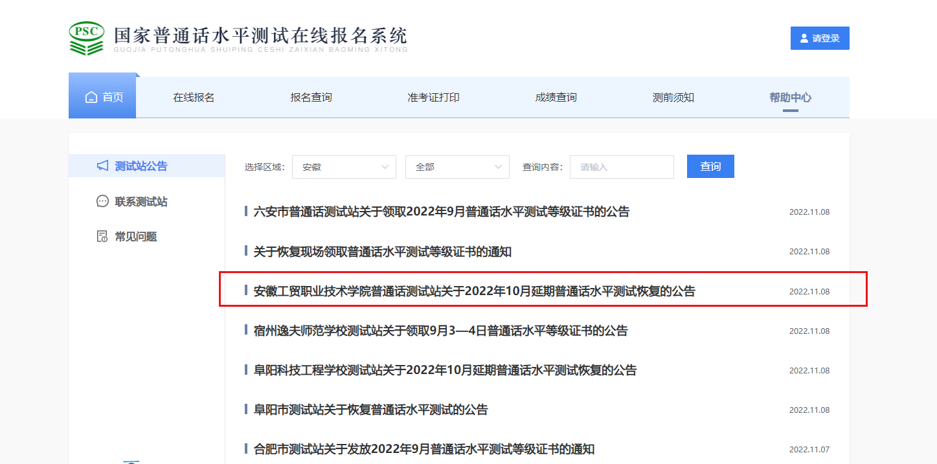Screen dimensions: 937x464
Task: Click the megaphone icon beside 测试站公告
Action: point(102,166)
